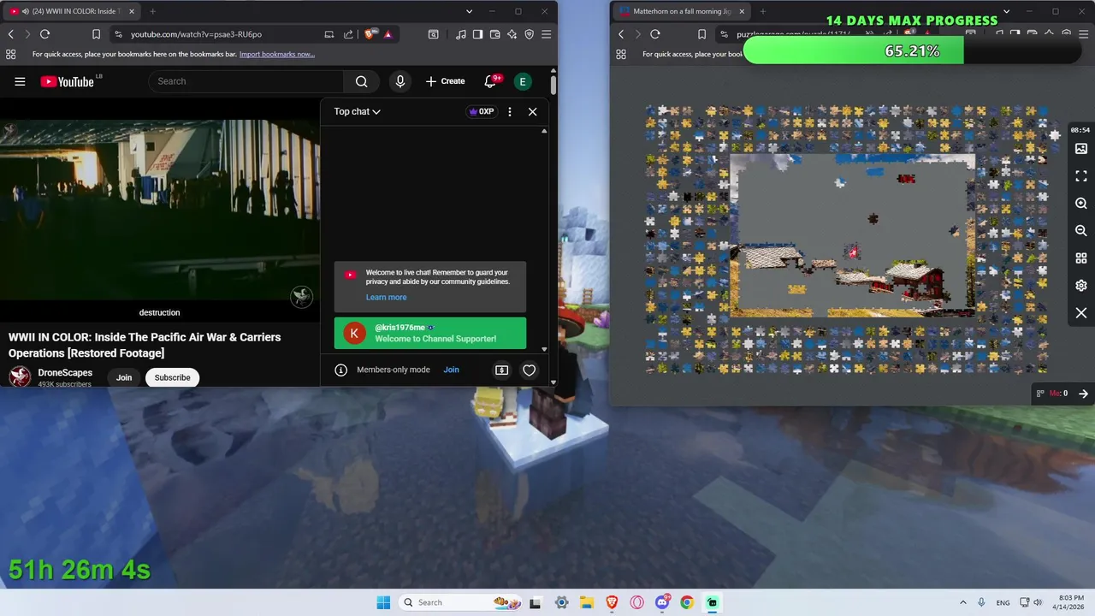Viewport: 1095px width, 616px height.
Task: Open Brave main menu in YouTube window
Action: tap(546, 34)
